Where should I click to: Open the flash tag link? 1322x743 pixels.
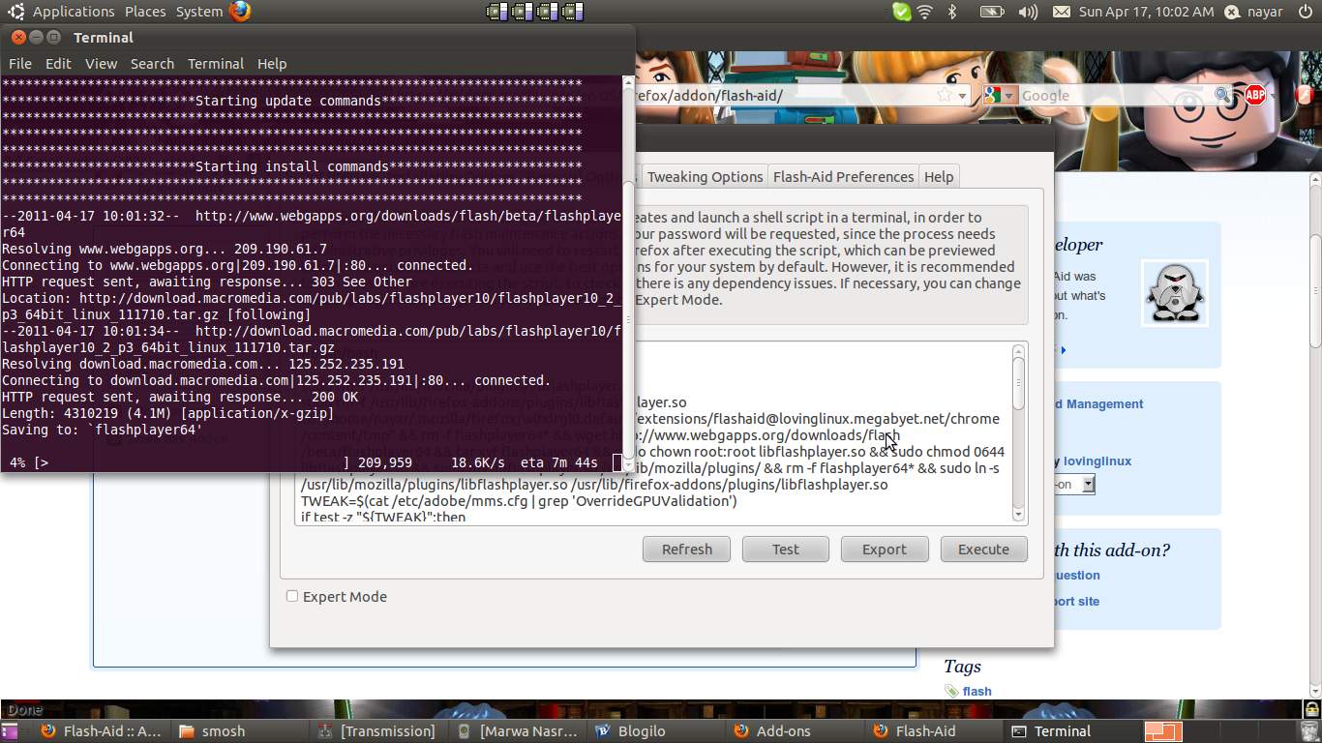tap(976, 691)
